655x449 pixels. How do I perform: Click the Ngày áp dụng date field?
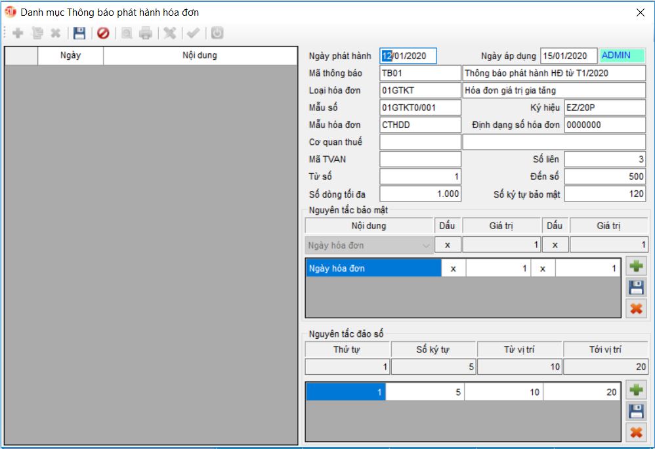point(568,56)
